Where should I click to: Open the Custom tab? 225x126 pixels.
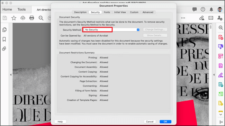[x=134, y=12]
